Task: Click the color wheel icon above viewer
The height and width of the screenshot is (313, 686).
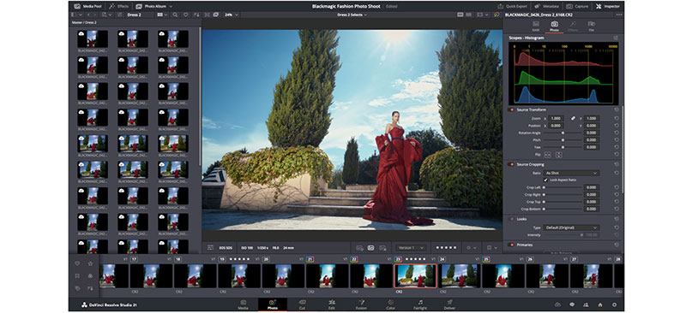Action: click(x=496, y=15)
